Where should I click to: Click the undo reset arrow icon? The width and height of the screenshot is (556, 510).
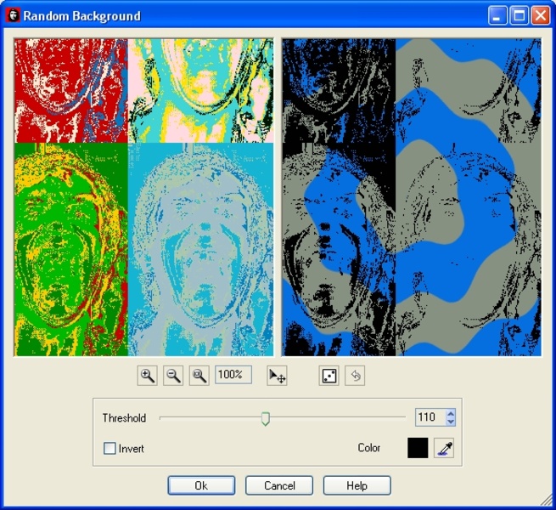coord(355,376)
